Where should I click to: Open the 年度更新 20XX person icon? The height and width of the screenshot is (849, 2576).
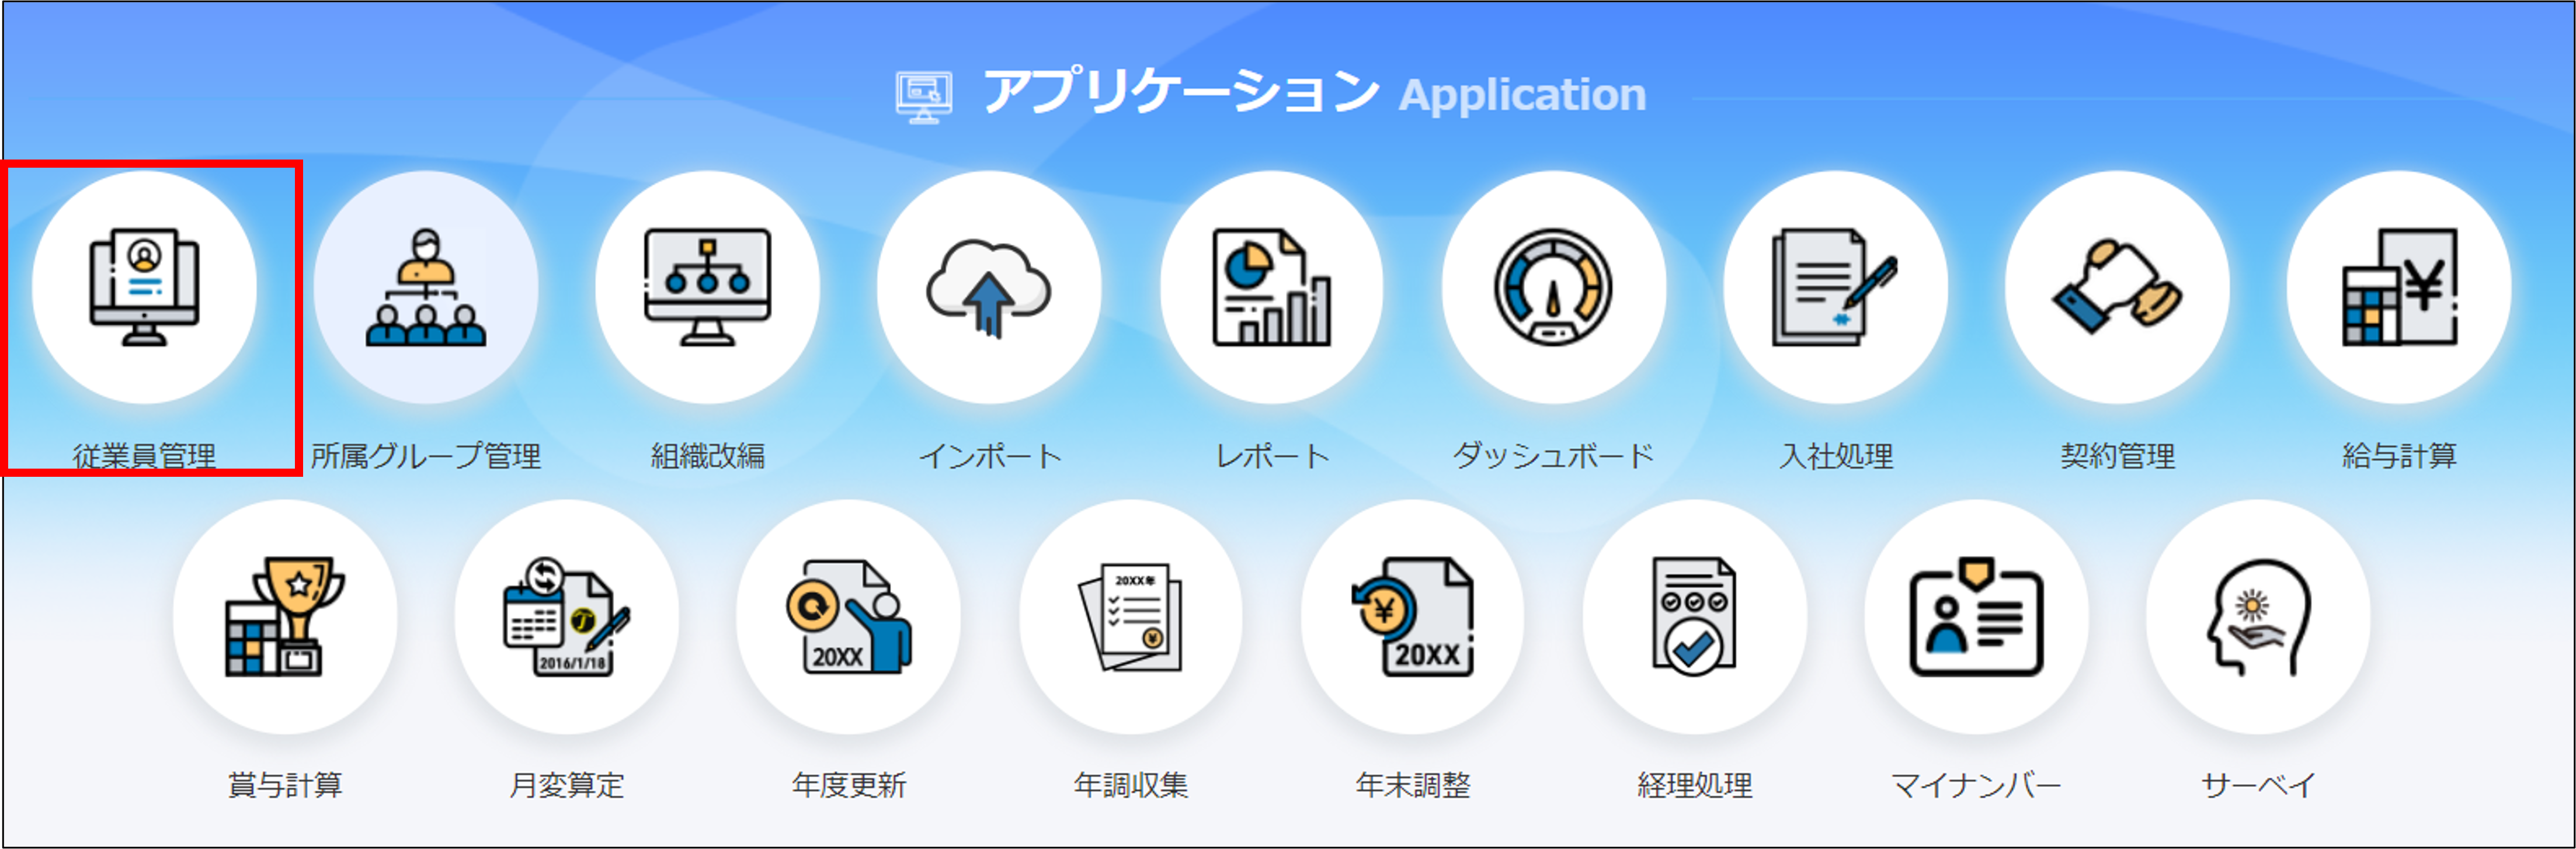(x=849, y=617)
